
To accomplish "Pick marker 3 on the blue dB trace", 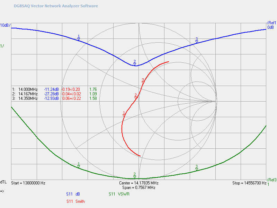I will 197,42.
